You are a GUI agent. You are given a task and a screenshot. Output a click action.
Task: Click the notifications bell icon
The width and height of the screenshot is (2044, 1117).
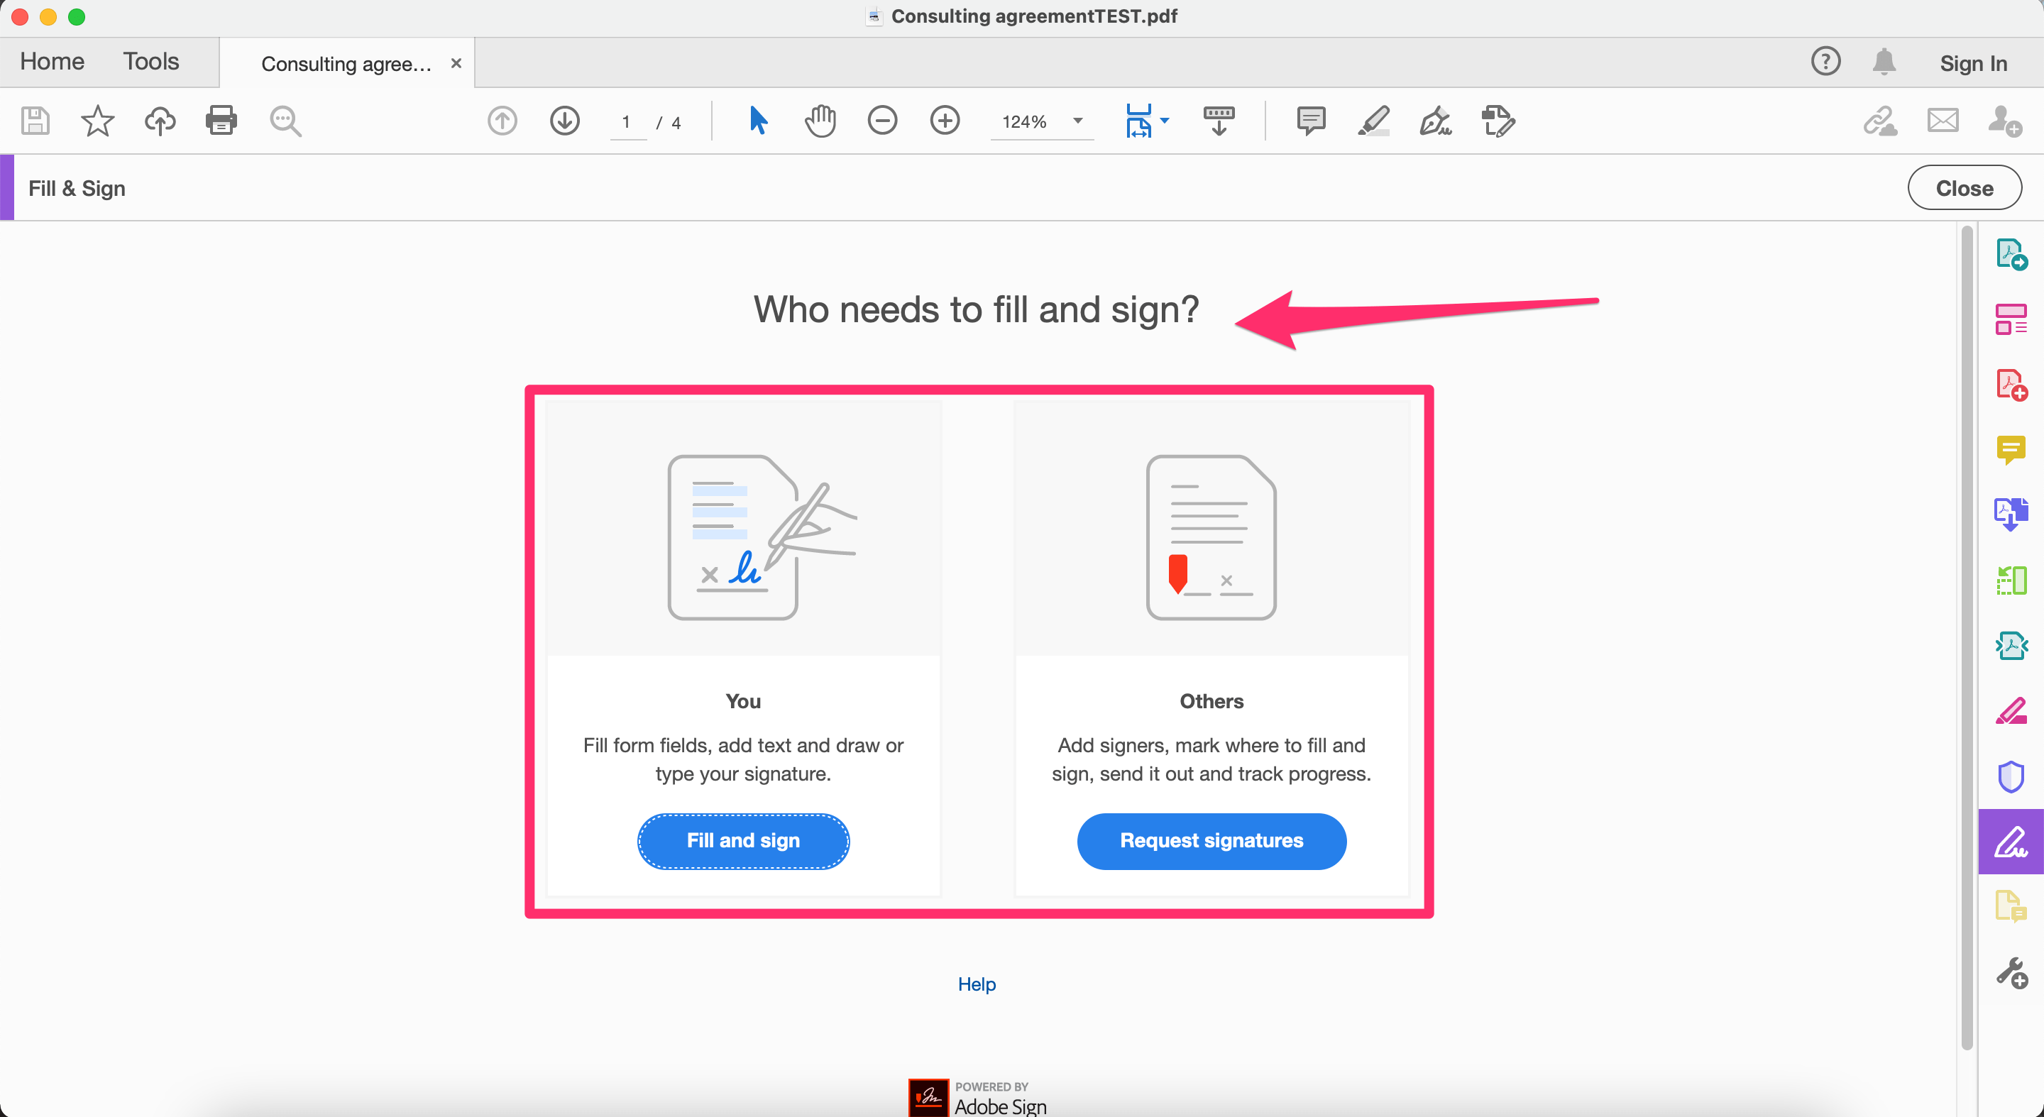[1884, 62]
